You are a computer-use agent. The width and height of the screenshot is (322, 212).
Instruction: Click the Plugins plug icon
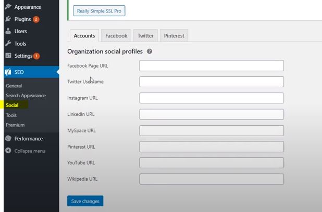pos(8,19)
